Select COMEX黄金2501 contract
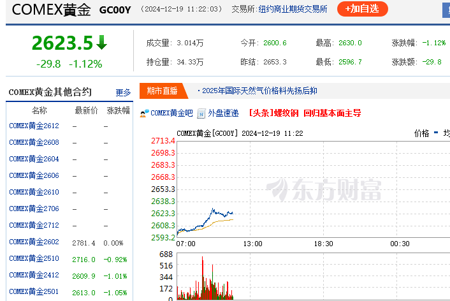 [x=34, y=292]
